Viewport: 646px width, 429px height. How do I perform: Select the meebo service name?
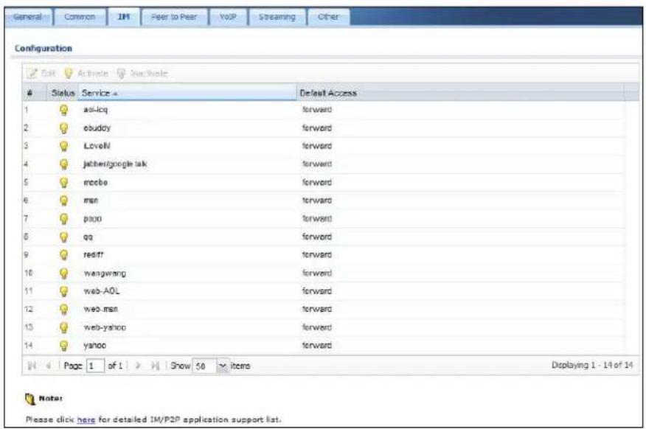click(x=95, y=182)
